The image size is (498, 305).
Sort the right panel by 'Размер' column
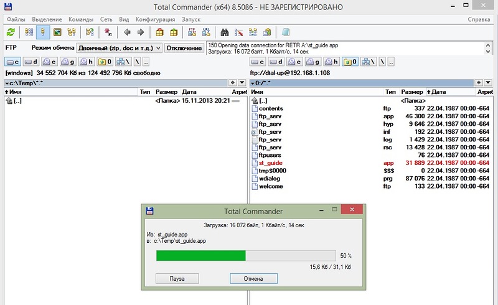411,92
